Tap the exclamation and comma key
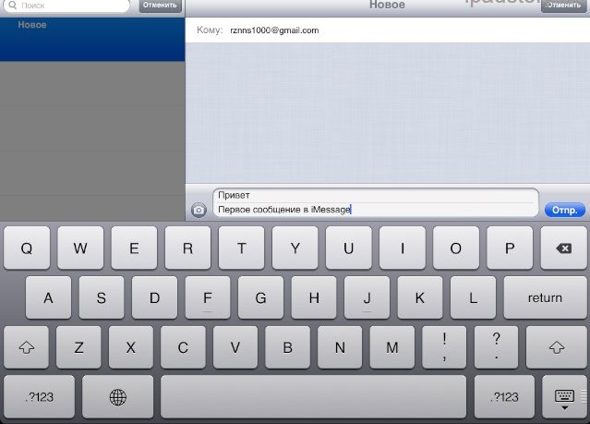590x424 pixels. [x=444, y=347]
